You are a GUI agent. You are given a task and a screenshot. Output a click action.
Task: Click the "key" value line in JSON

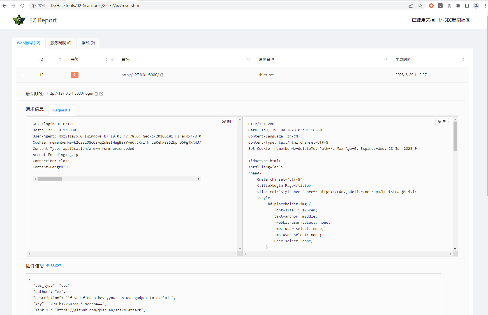click(70, 304)
